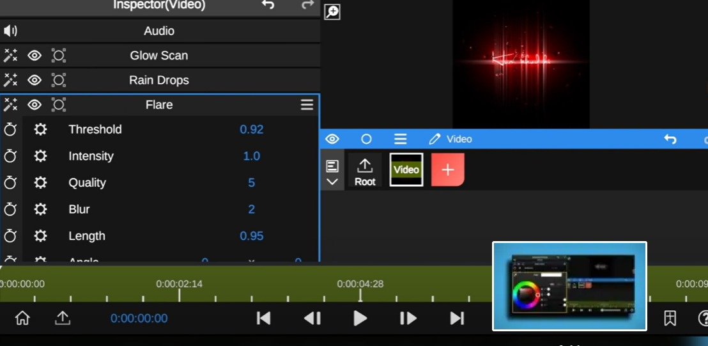
Task: Enable keyframe stopwatch for Intensity
Action: [10, 156]
